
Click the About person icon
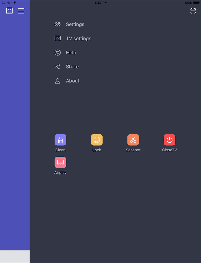click(x=58, y=81)
